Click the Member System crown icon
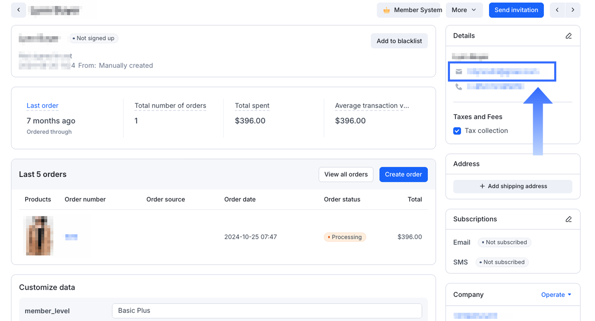 coord(387,10)
